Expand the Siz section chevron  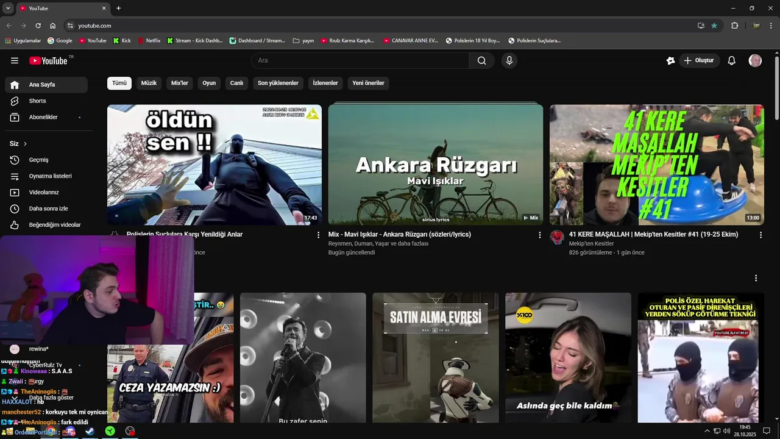[25, 144]
